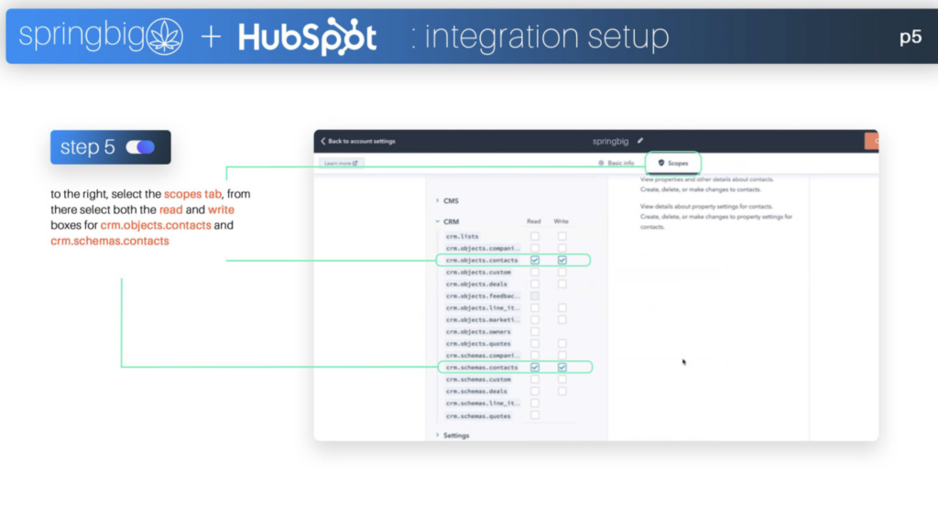
Task: Check Read for crm.objects.quotes
Action: (x=535, y=344)
